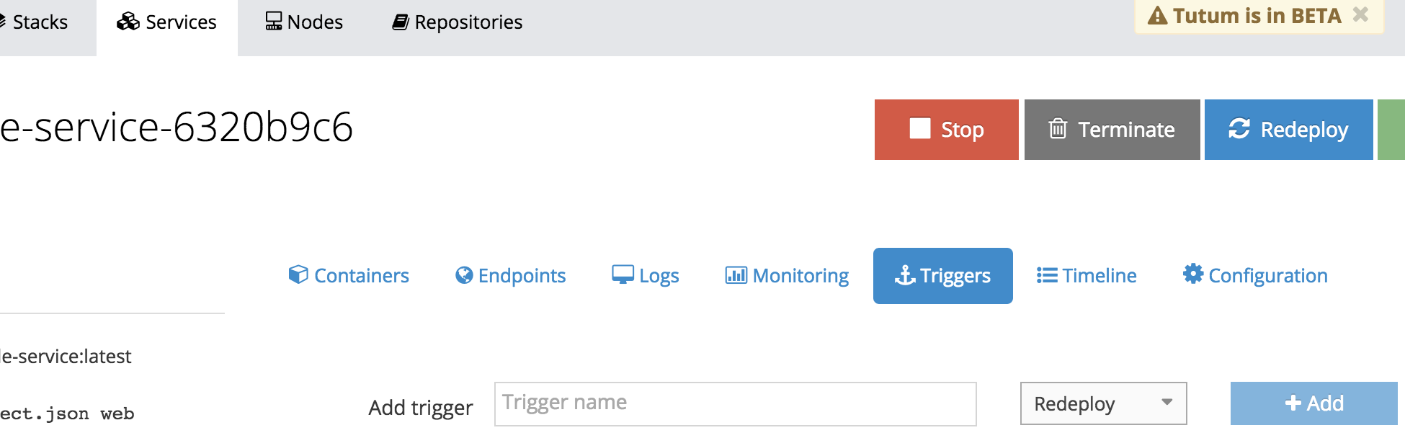This screenshot has width=1405, height=438.
Task: Dismiss the Tutum is in BETA banner
Action: (1360, 14)
